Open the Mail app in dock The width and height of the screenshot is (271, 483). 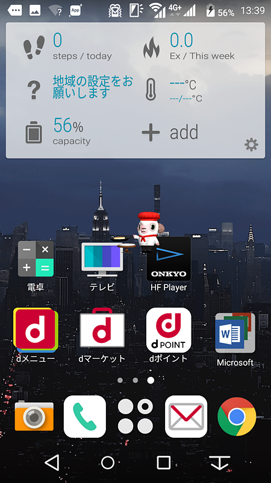186,417
